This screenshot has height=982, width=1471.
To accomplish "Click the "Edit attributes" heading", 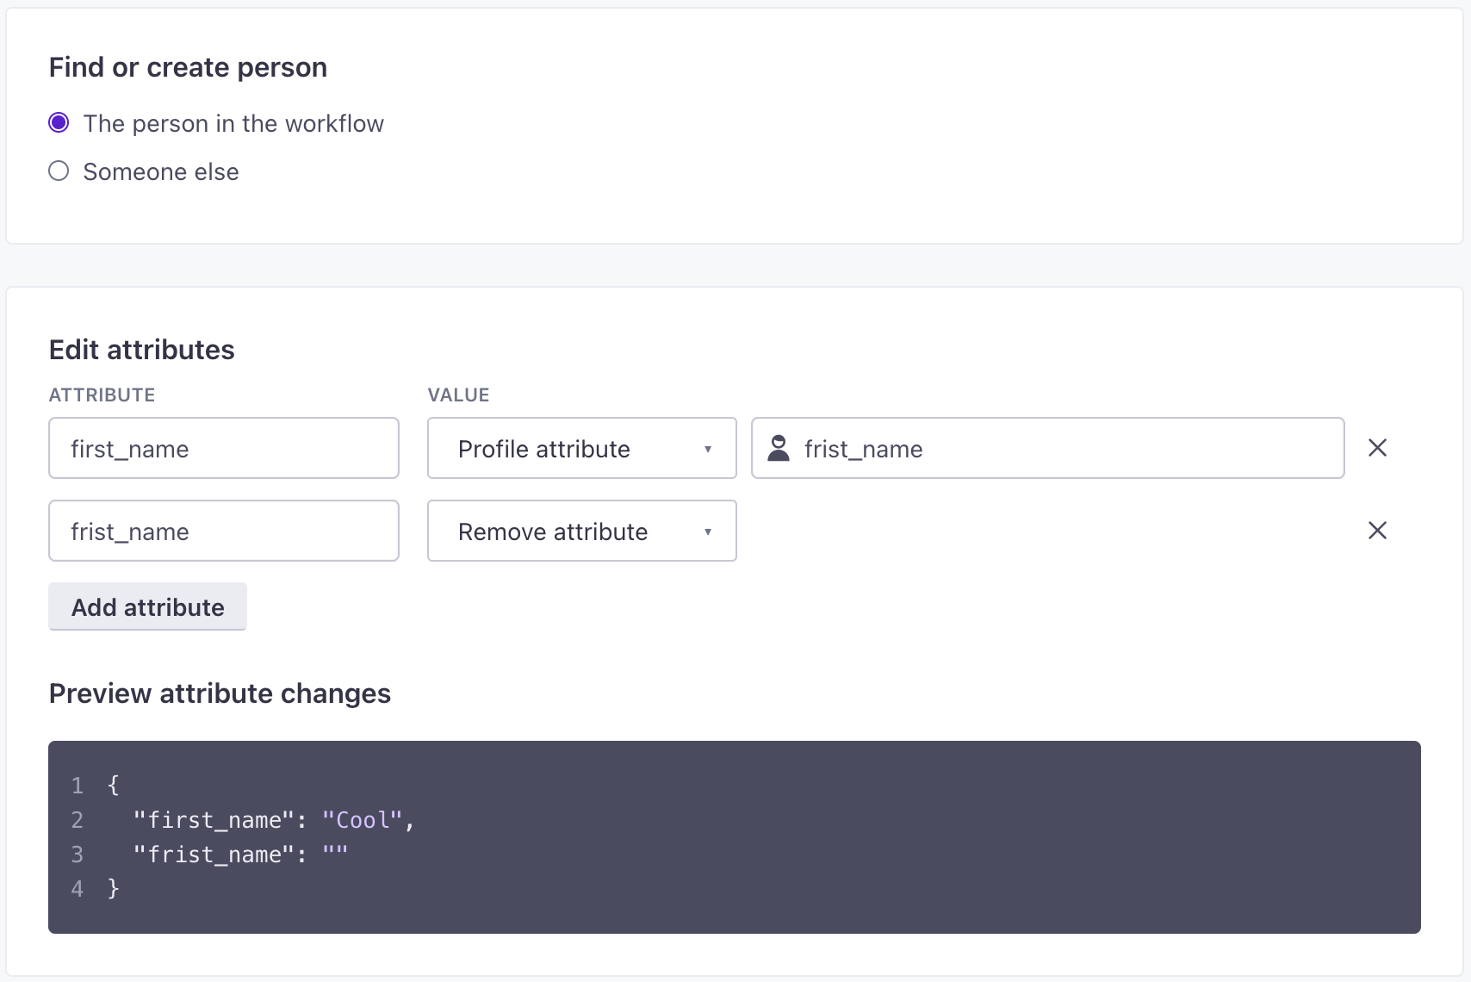I will (142, 350).
